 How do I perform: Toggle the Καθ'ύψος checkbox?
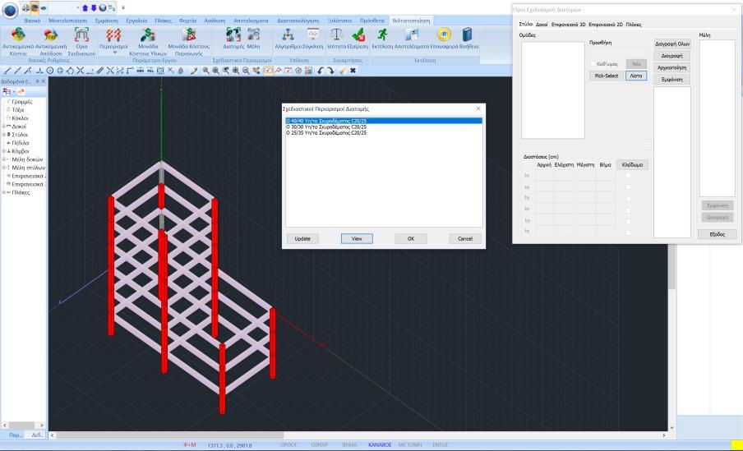click(593, 63)
